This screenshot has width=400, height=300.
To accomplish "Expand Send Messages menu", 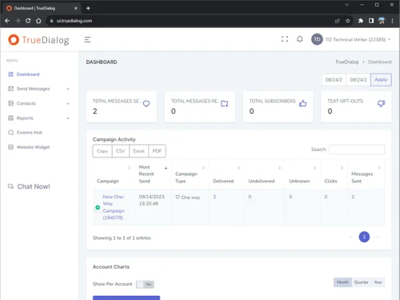I will [x=33, y=89].
